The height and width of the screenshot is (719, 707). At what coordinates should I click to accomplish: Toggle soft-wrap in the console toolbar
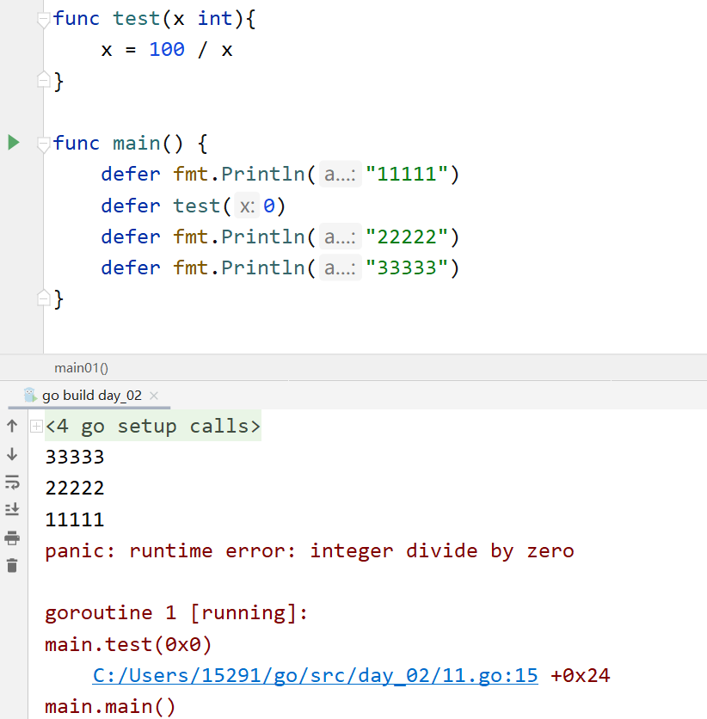pyautogui.click(x=12, y=482)
